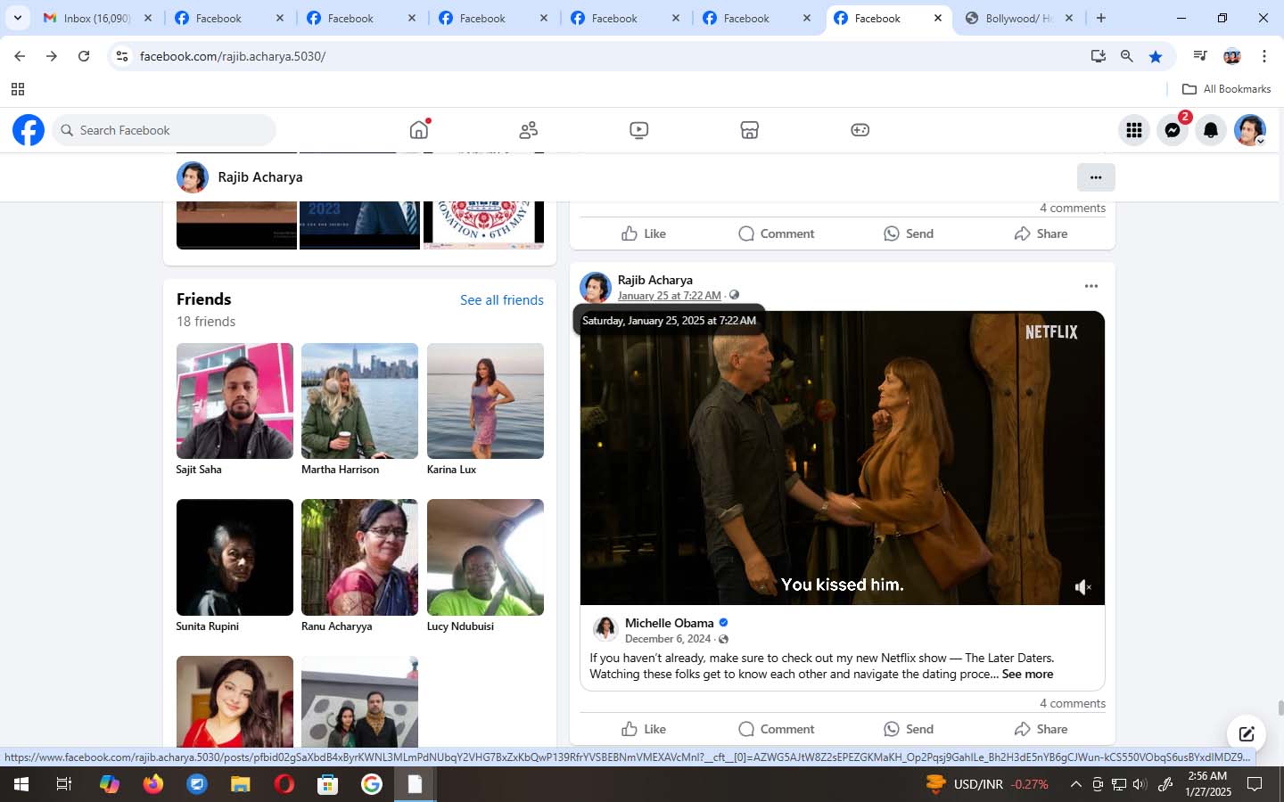The height and width of the screenshot is (802, 1284).
Task: Click the new message compose icon
Action: [1247, 734]
